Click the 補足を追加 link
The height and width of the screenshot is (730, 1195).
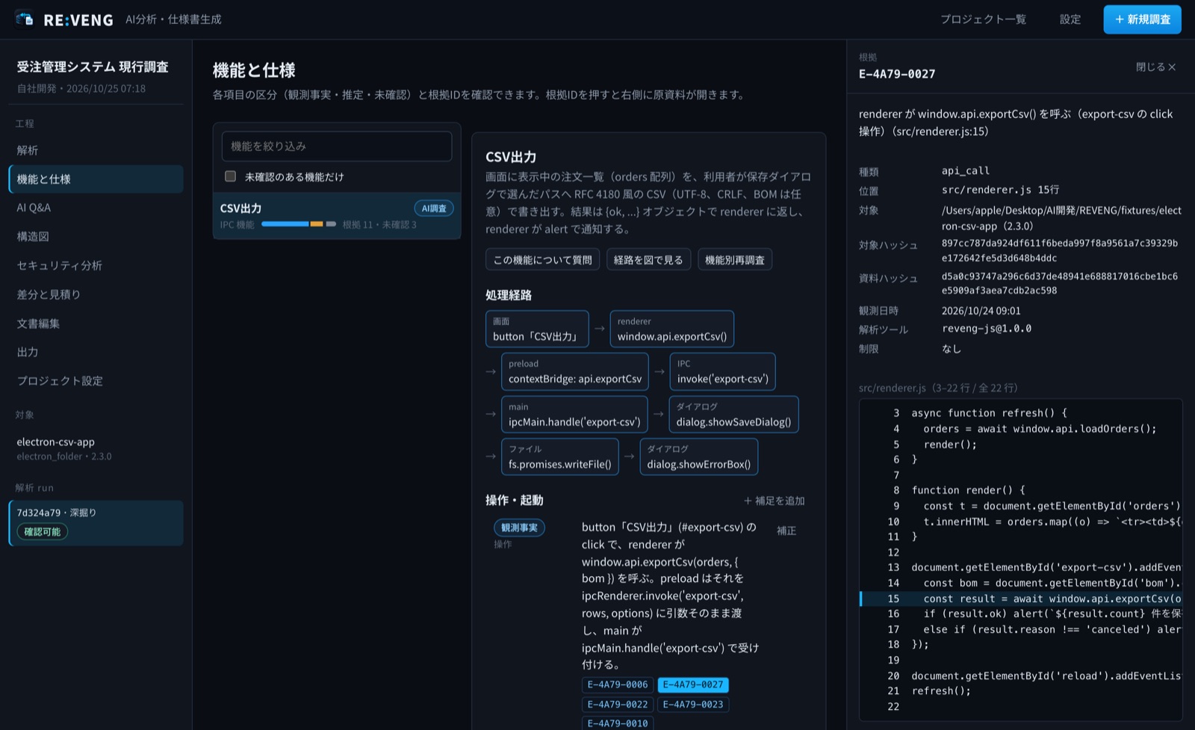click(775, 501)
